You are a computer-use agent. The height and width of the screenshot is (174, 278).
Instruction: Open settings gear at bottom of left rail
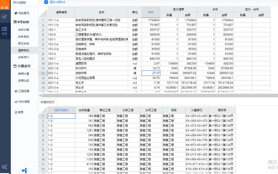pyautogui.click(x=4, y=167)
